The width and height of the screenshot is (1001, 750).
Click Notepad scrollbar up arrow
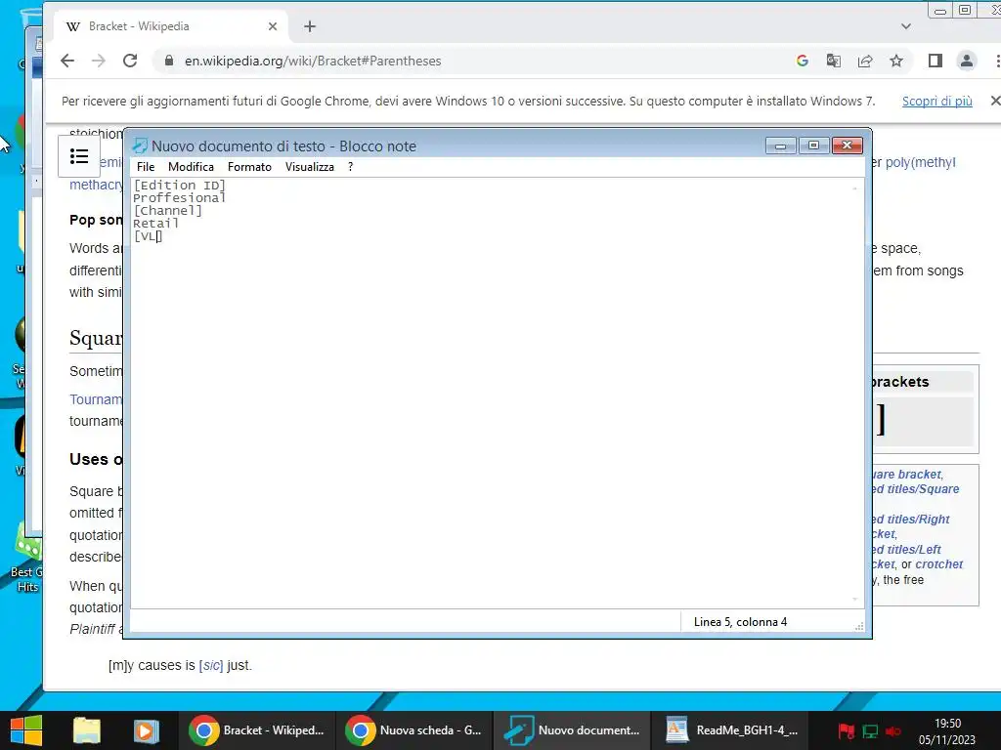pos(855,187)
